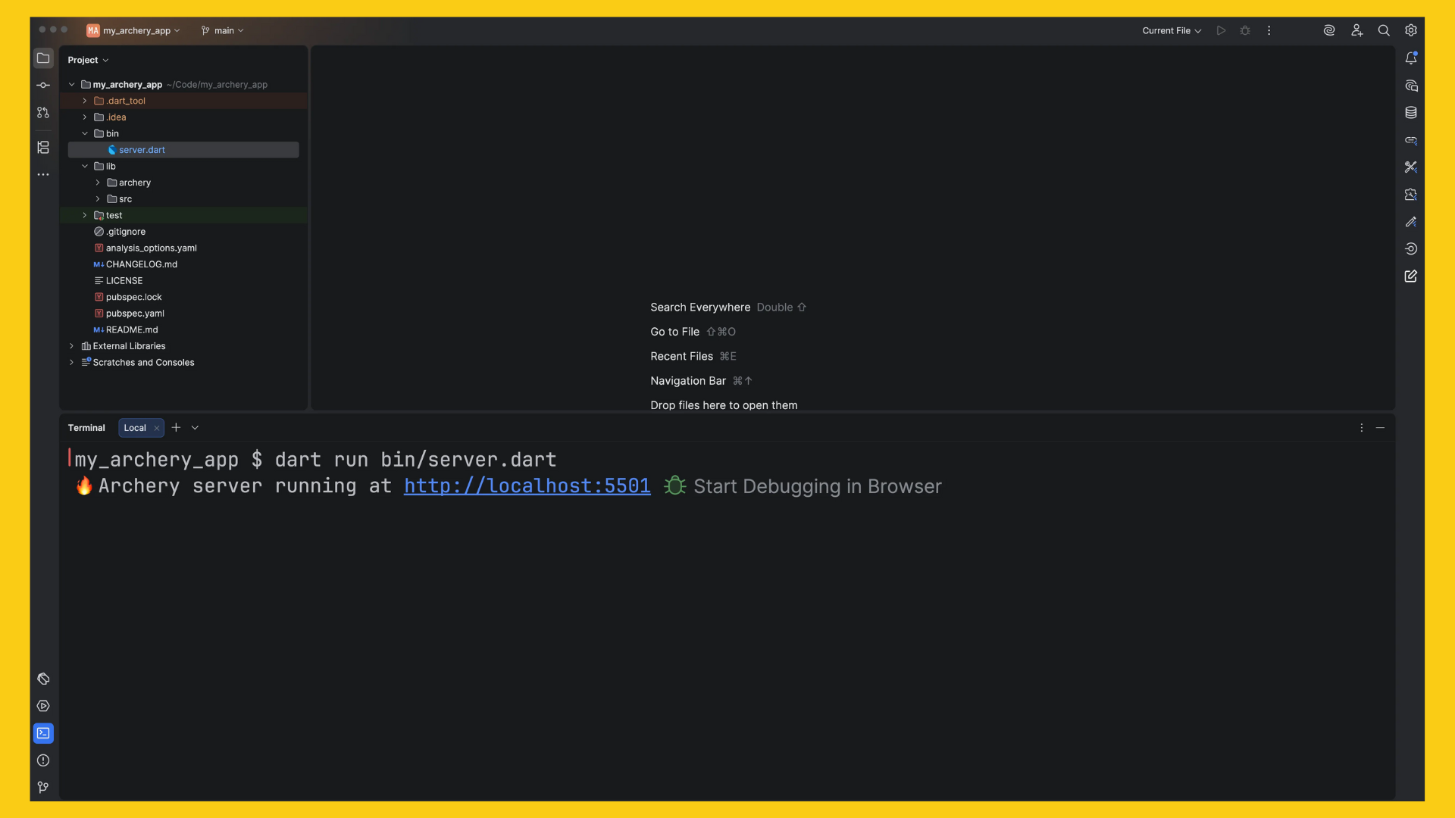This screenshot has width=1455, height=818.
Task: Select the Local terminal tab
Action: click(x=135, y=428)
